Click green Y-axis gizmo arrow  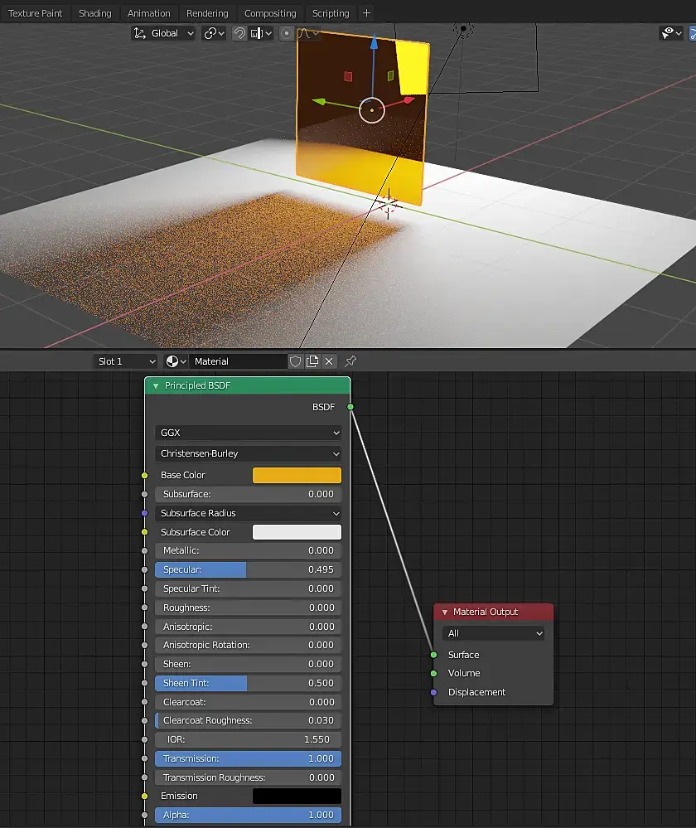pos(318,101)
